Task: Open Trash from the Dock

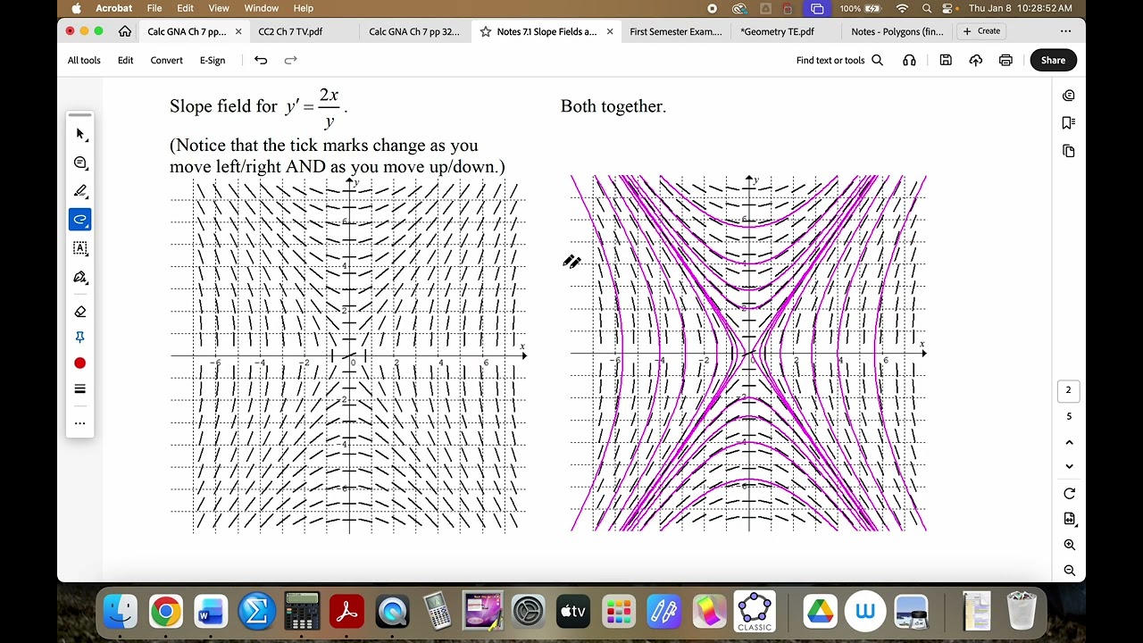Action: coord(1022,612)
